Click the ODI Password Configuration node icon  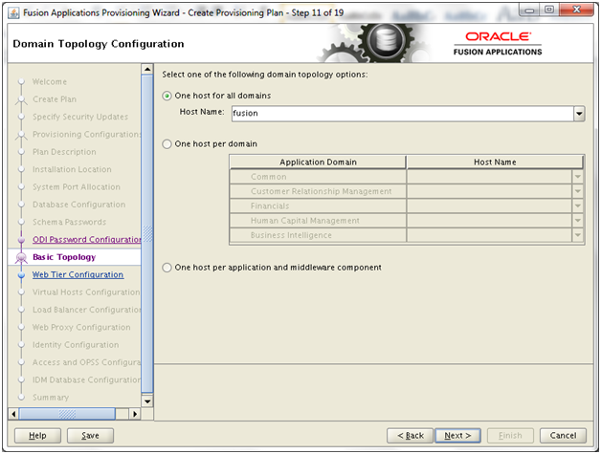tap(21, 240)
